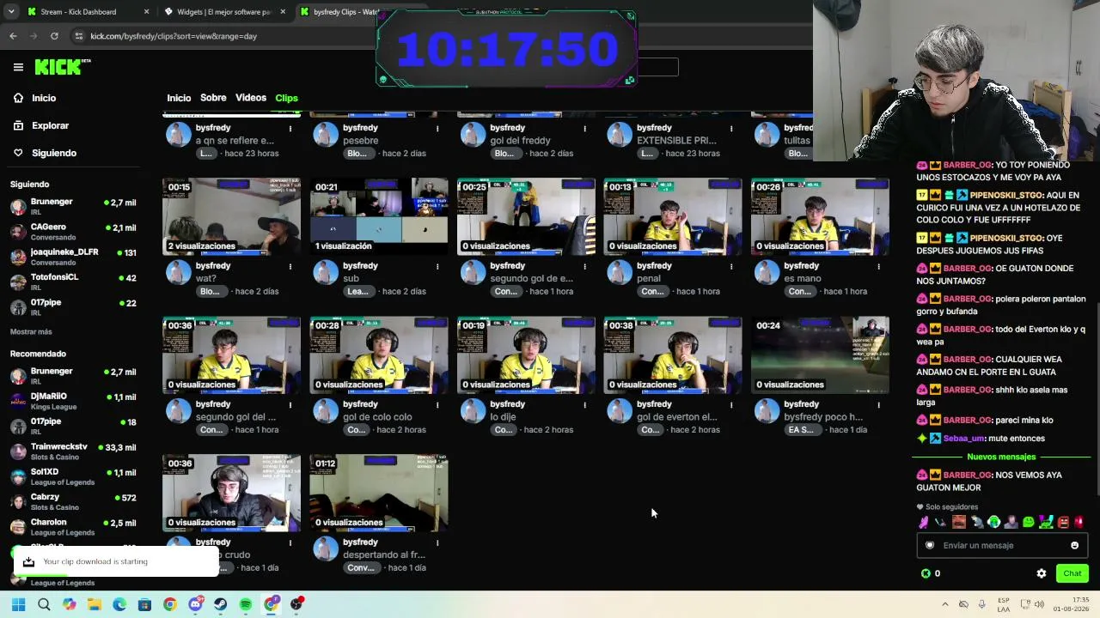Play the 'wat?' clip thumbnail
This screenshot has height=618, width=1100.
232,216
